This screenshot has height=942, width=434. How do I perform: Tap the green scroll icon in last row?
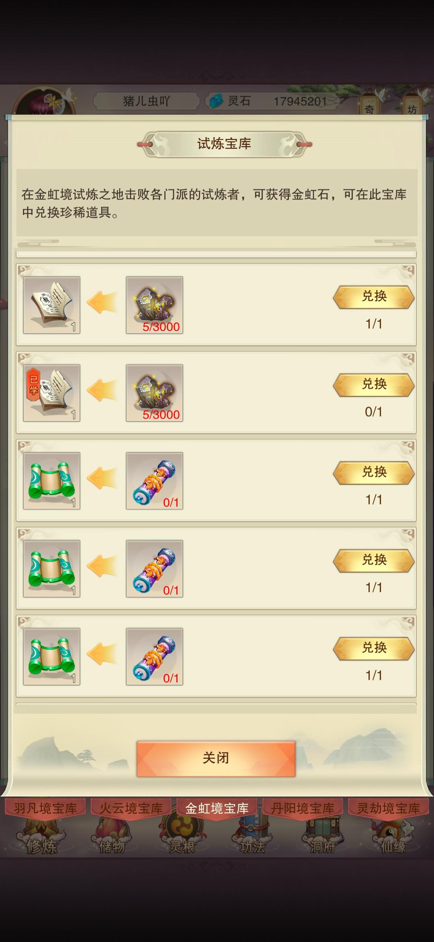pos(51,656)
